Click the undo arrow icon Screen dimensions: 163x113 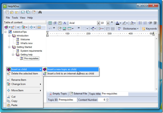coord(50,29)
